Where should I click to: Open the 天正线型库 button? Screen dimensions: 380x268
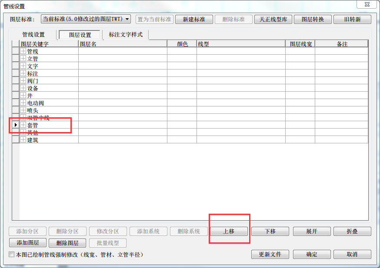(273, 20)
